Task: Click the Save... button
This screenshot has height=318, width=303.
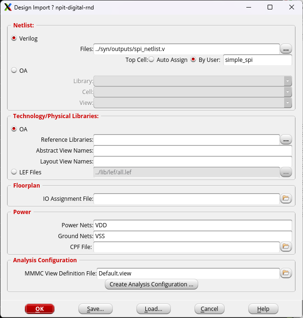Action: click(95, 309)
